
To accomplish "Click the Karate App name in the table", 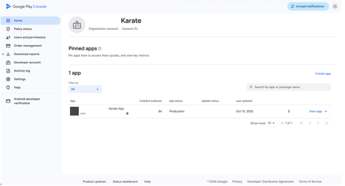I will [116, 109].
